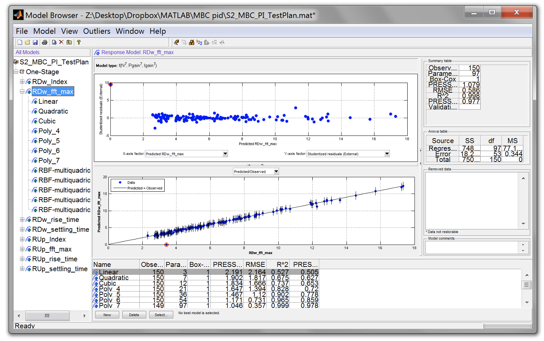This screenshot has height=341, width=544.
Task: Click the New child model icon
Action: (54, 42)
